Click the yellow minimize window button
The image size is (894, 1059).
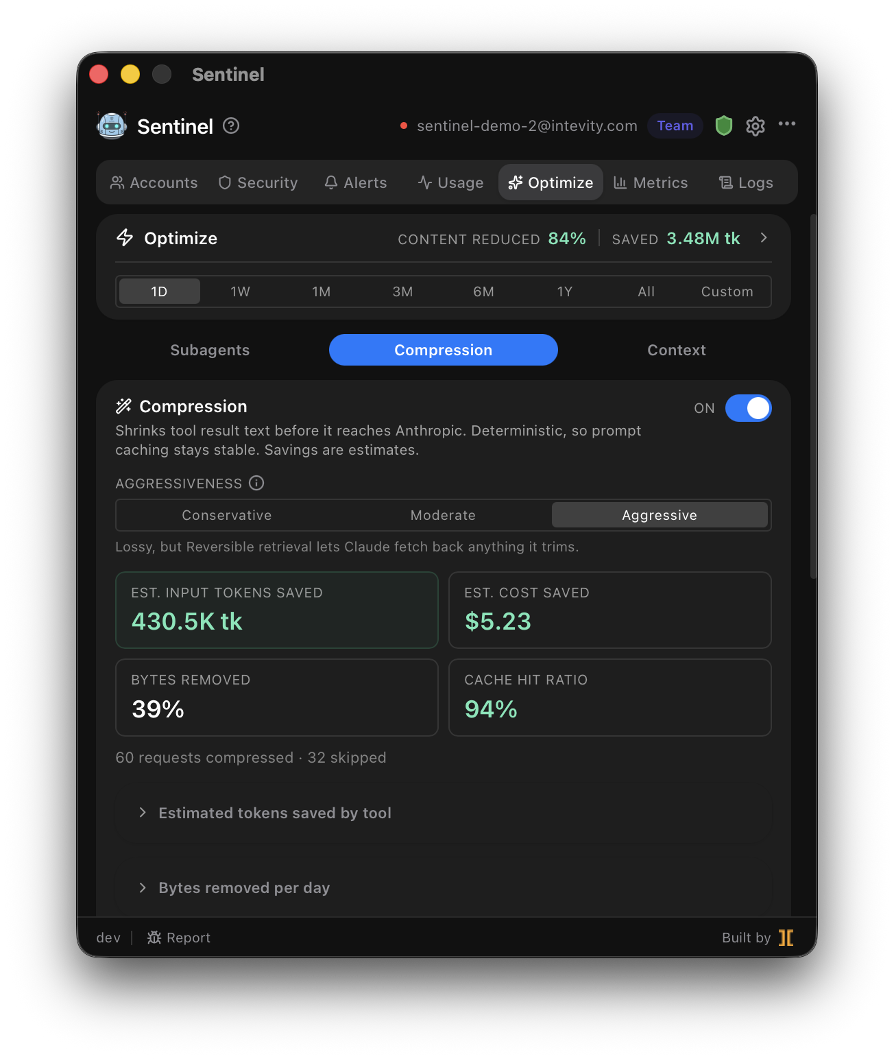tap(130, 74)
